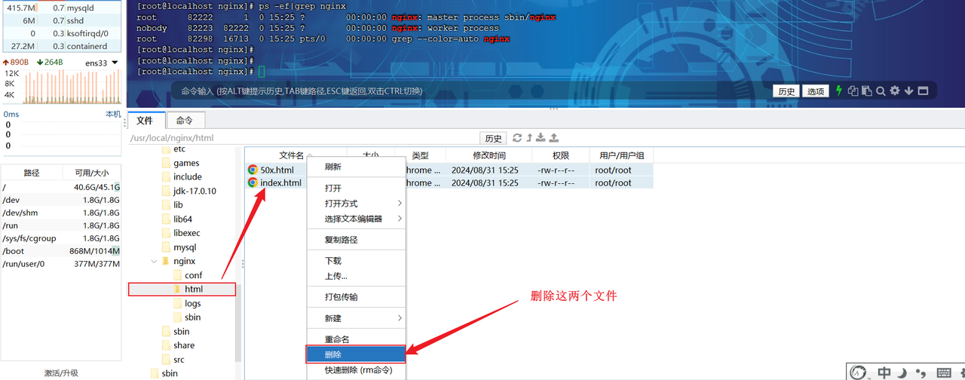
Task: Refresh the file list with refresh icon
Action: tap(516, 138)
